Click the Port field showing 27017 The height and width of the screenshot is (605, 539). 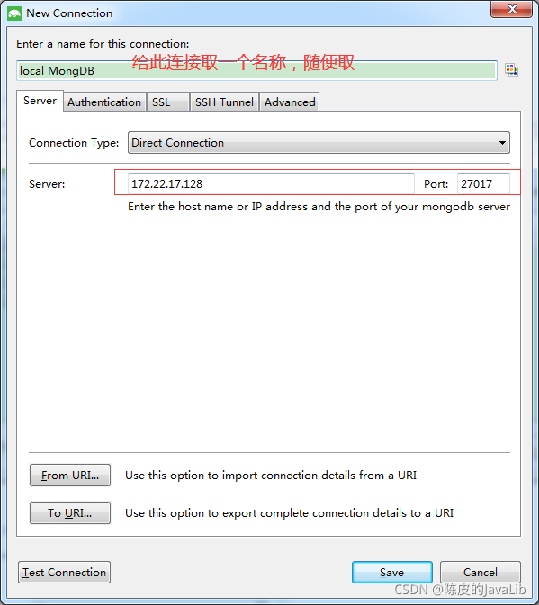483,183
